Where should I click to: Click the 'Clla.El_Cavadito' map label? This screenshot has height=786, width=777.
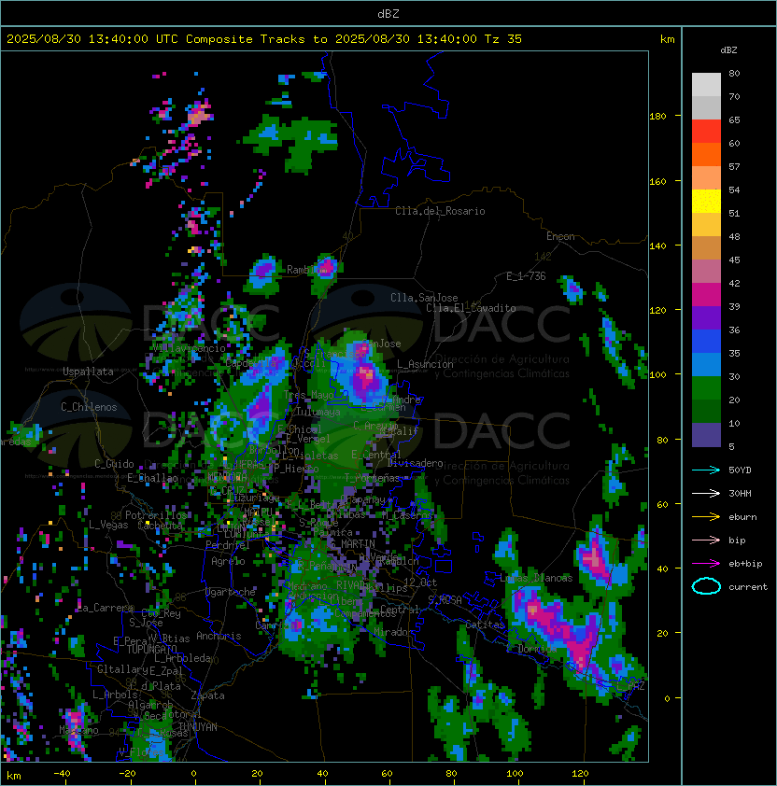[471, 308]
